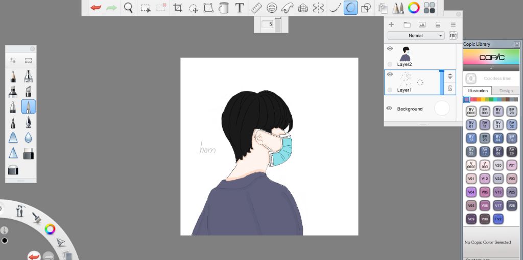The image size is (523, 260).
Task: Enable the Ellipse guide tool
Action: pyautogui.click(x=272, y=8)
